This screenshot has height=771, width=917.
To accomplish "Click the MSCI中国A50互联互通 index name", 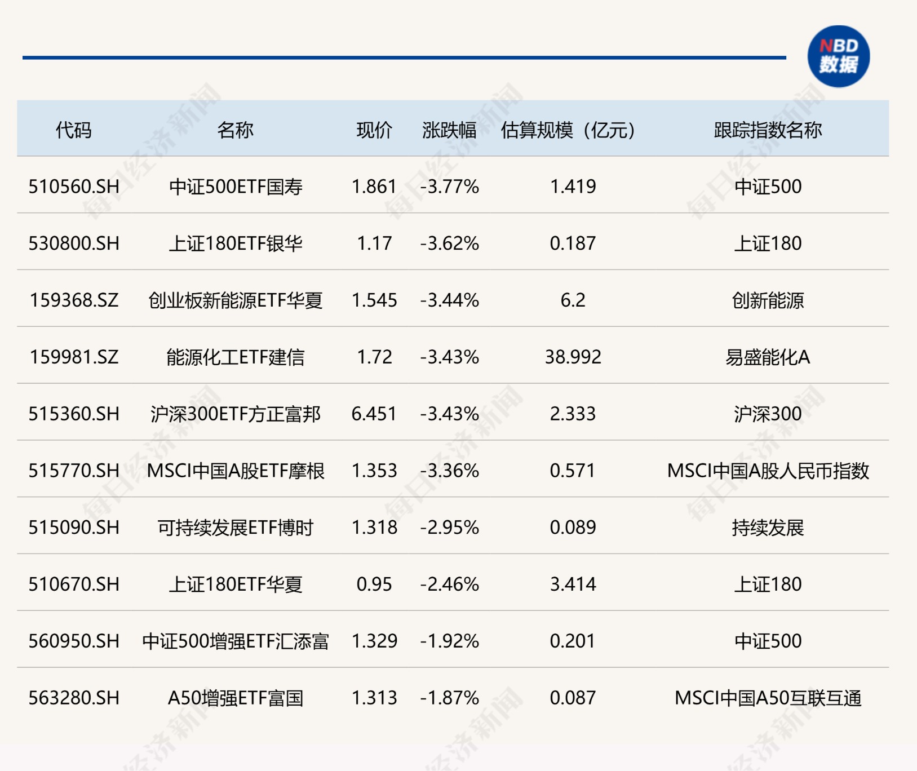I will tap(768, 698).
